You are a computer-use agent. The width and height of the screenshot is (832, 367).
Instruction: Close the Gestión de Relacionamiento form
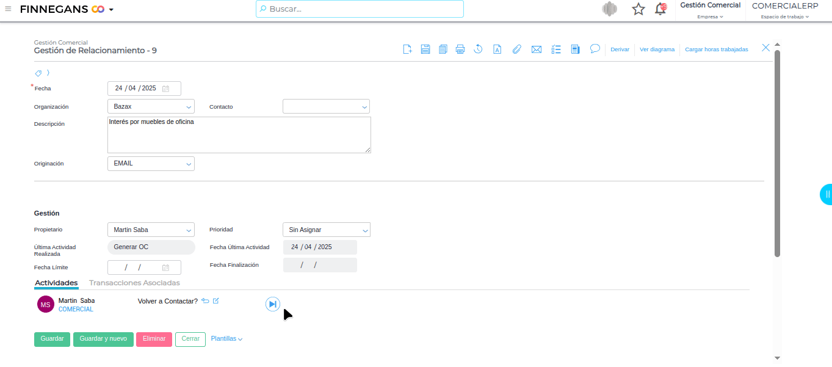click(x=765, y=48)
